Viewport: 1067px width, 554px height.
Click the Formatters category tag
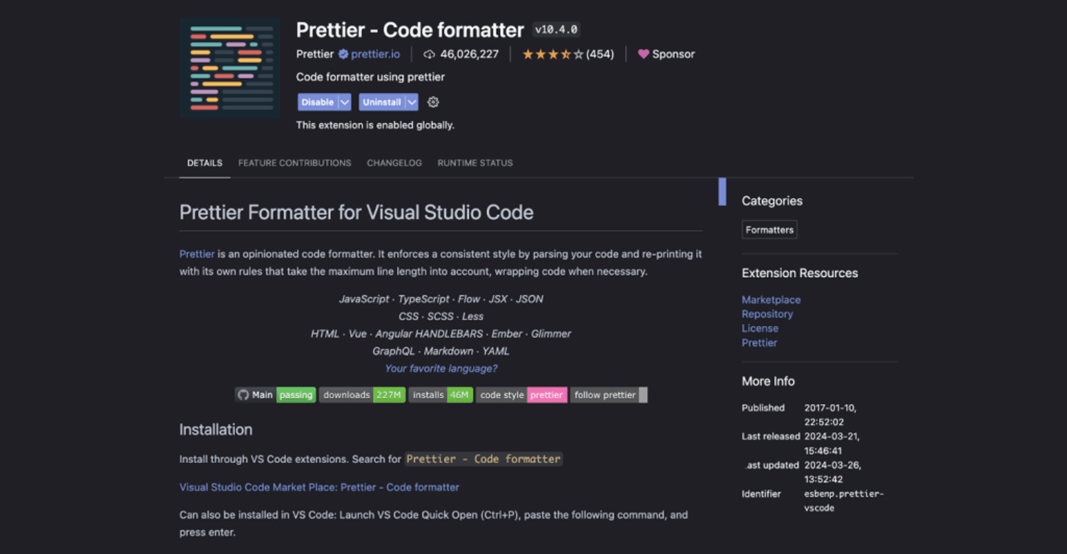tap(769, 230)
